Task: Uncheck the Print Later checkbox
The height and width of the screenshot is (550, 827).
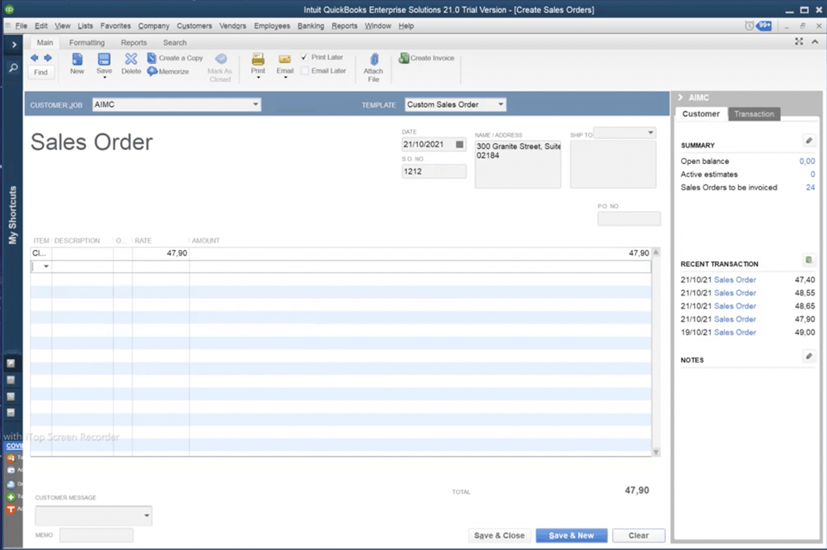Action: (x=305, y=58)
